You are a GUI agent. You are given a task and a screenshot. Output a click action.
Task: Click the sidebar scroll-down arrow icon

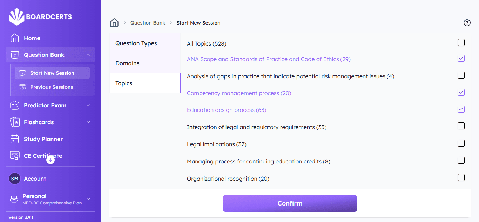pyautogui.click(x=50, y=160)
